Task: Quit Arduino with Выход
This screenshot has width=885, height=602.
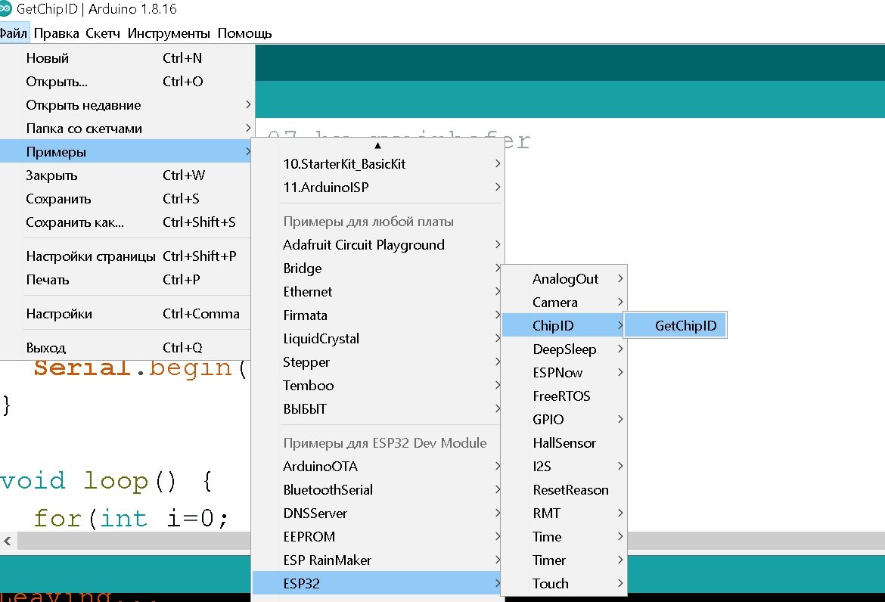Action: (x=126, y=348)
